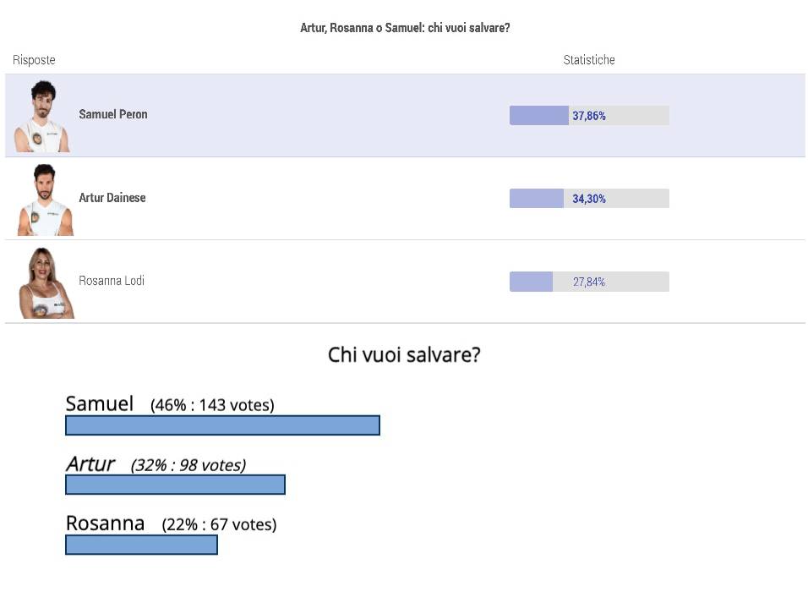
Task: Click the Statistiche column header
Action: pos(589,60)
